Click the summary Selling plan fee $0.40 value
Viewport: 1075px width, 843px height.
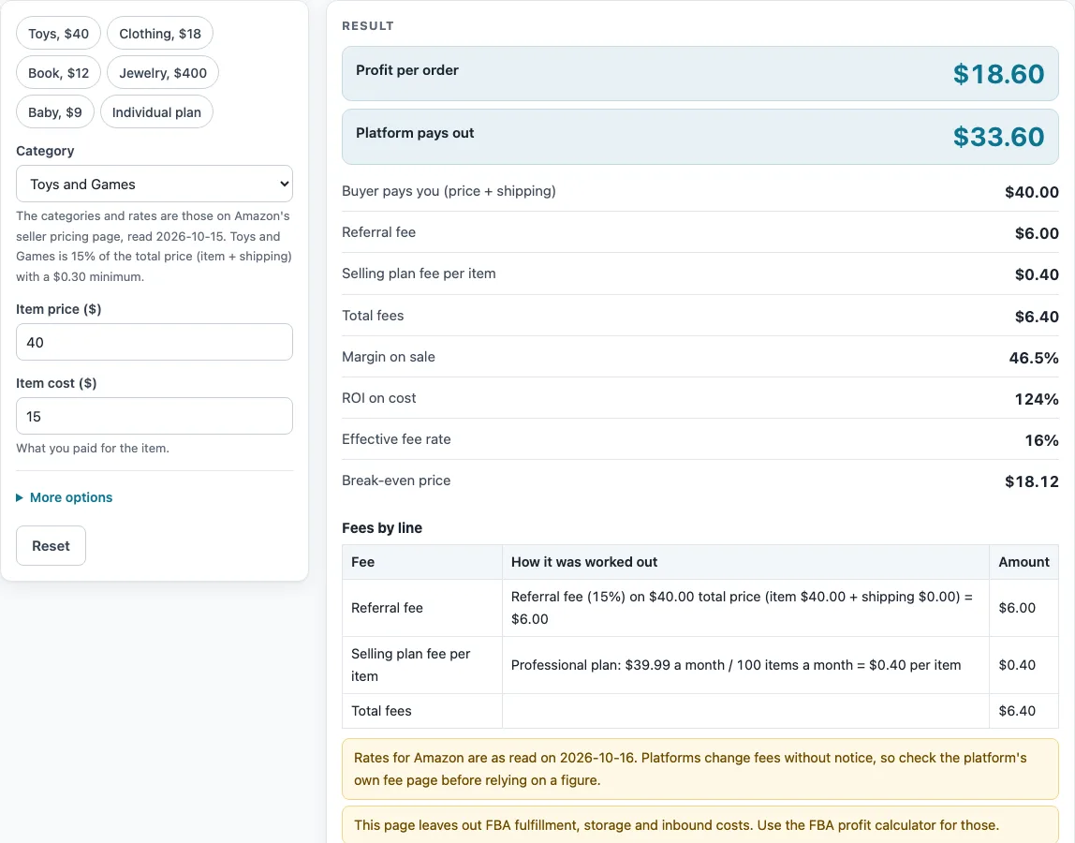coord(1037,274)
